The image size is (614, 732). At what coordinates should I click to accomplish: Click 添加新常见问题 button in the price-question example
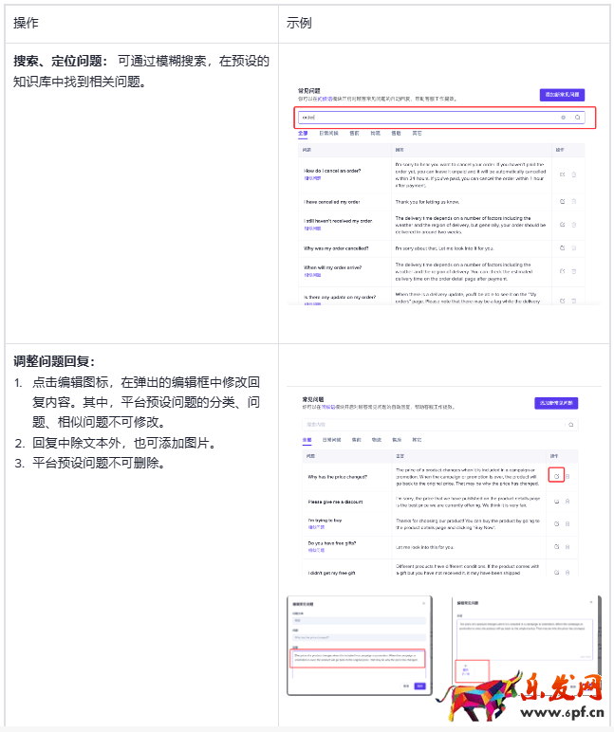click(556, 403)
